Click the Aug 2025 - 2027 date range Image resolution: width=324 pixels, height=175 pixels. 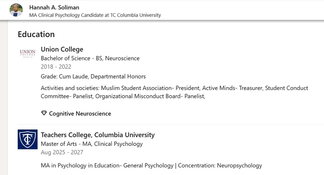[62, 152]
